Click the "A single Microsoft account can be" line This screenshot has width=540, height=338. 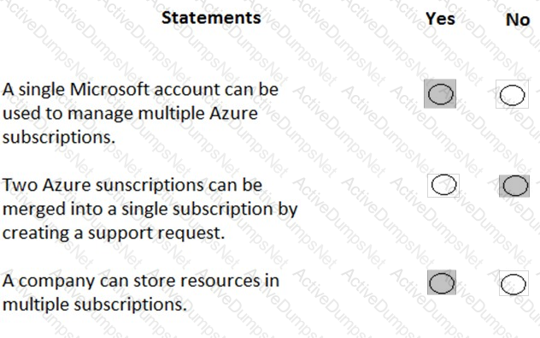(x=140, y=90)
